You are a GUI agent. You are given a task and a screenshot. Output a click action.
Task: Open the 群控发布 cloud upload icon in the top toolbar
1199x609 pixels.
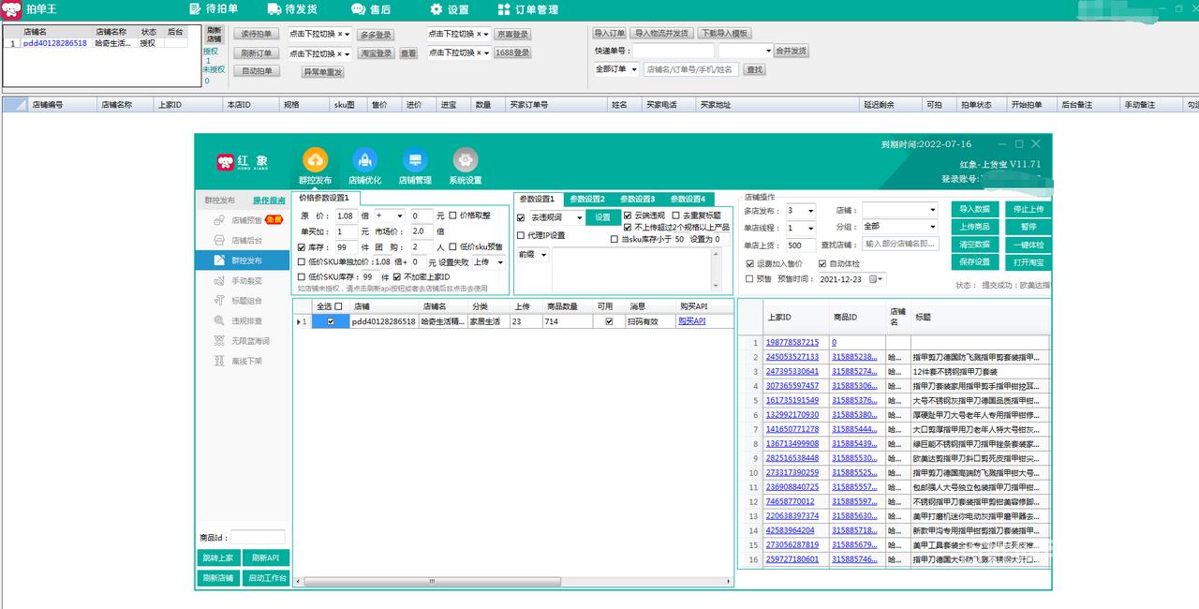click(x=315, y=159)
